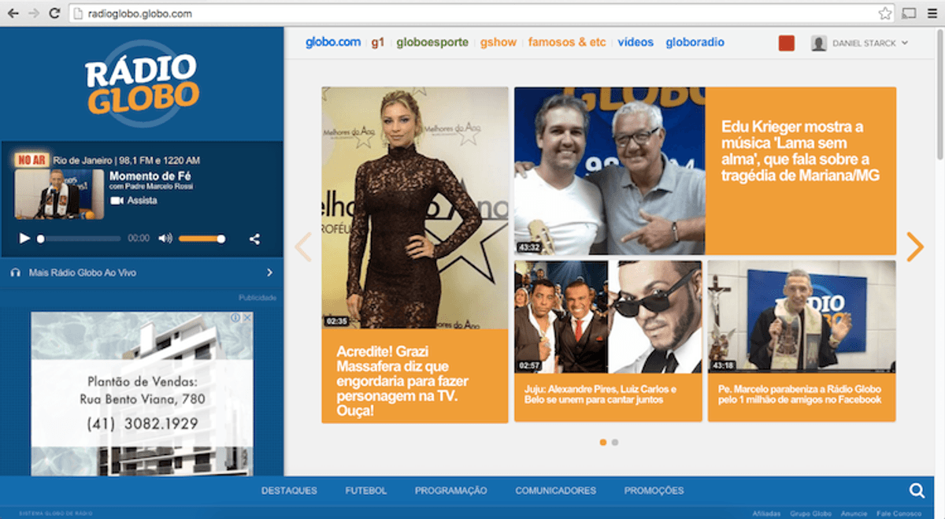The width and height of the screenshot is (945, 519).
Task: Select the first carousel page dot
Action: click(x=603, y=443)
